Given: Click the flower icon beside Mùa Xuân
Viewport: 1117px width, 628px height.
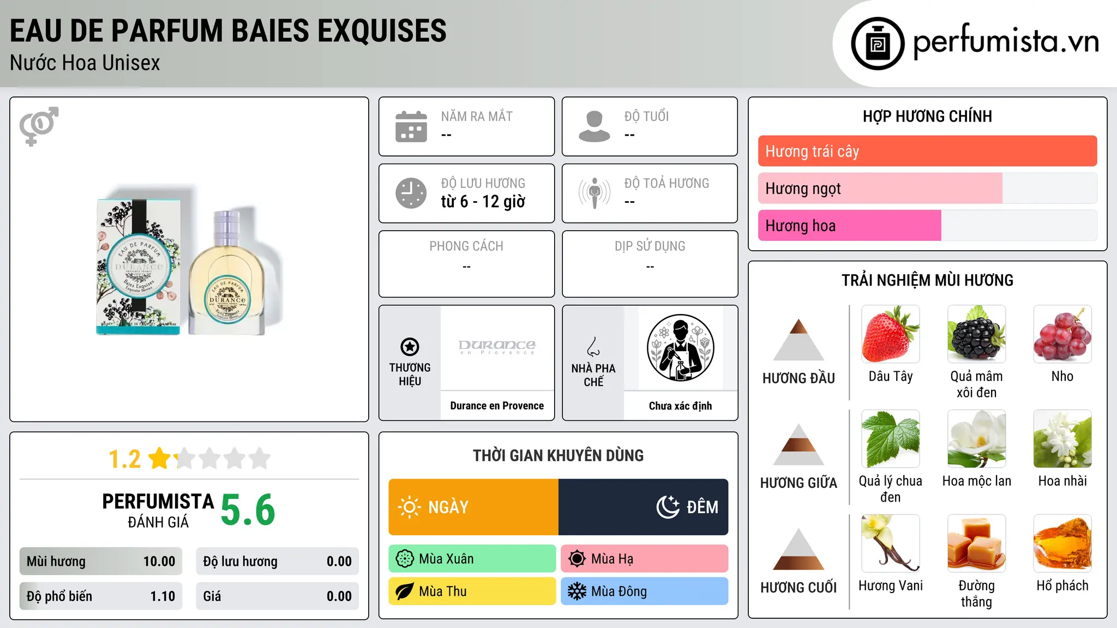Looking at the screenshot, I should coord(405,559).
